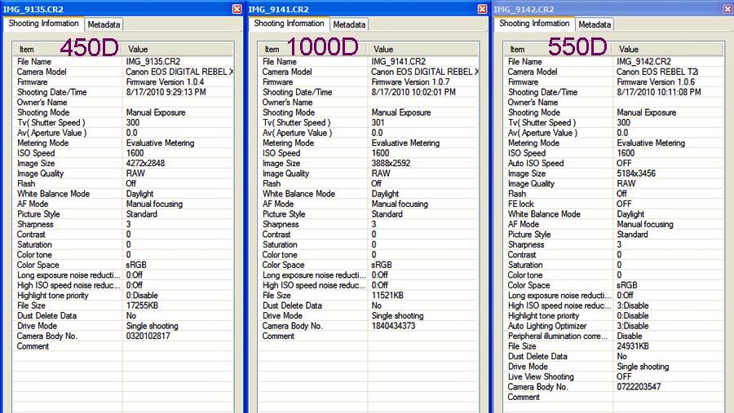The width and height of the screenshot is (734, 413).
Task: Click Comment row in IMG_9135.CR2 window
Action: point(123,346)
